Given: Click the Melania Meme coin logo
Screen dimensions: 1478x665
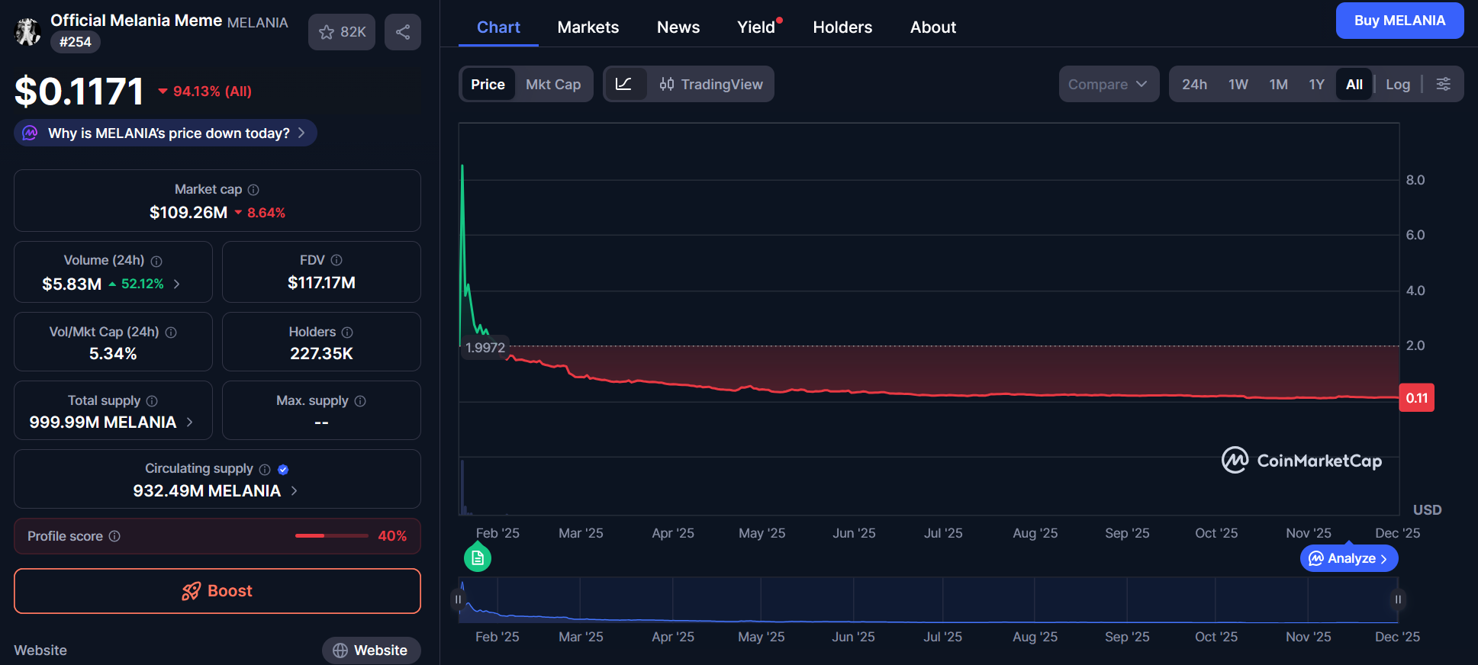Looking at the screenshot, I should (28, 31).
